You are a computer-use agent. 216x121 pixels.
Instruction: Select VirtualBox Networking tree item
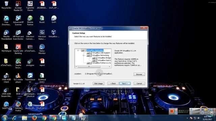click(101, 55)
